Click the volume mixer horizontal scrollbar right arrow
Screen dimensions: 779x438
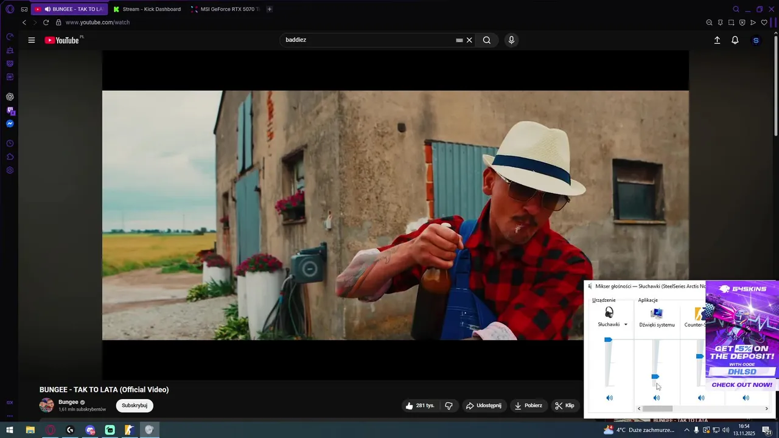click(x=767, y=409)
